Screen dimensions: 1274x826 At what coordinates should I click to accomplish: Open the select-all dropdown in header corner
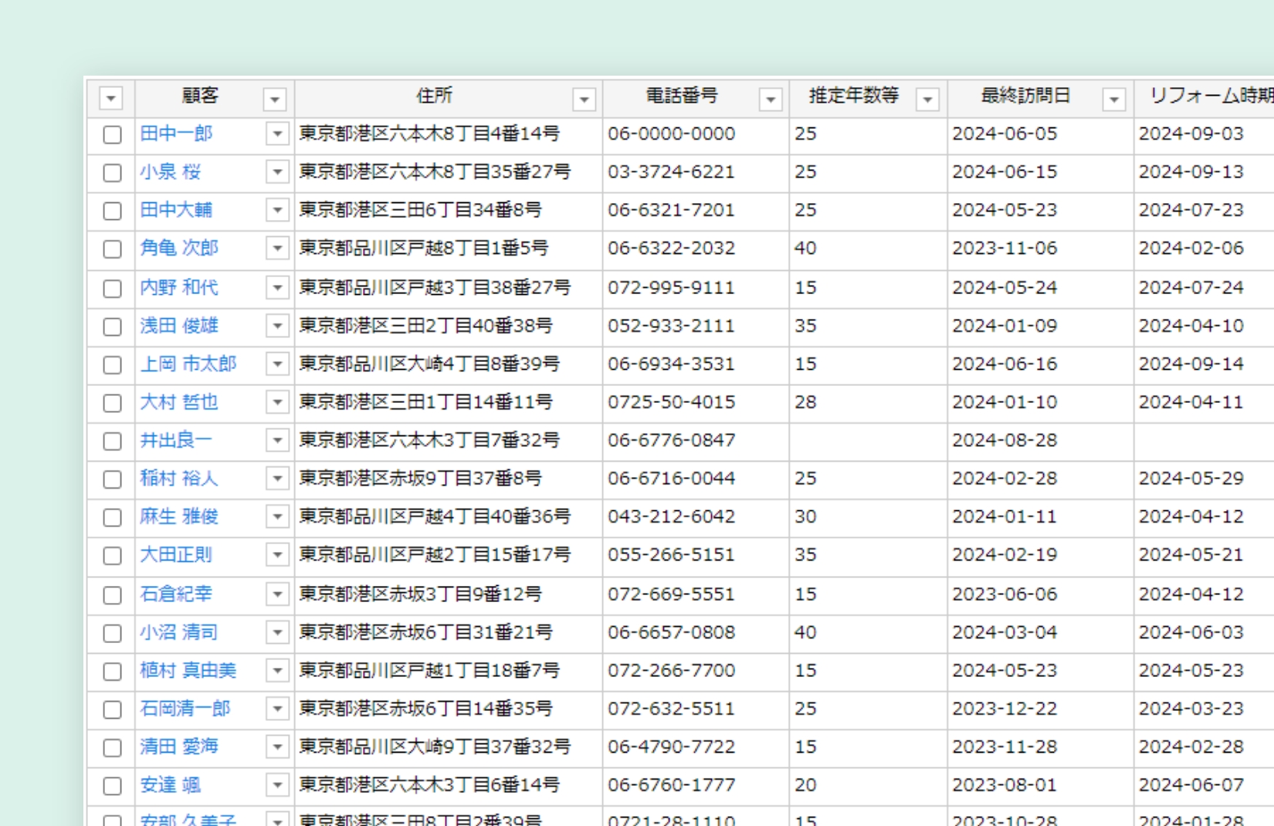111,99
